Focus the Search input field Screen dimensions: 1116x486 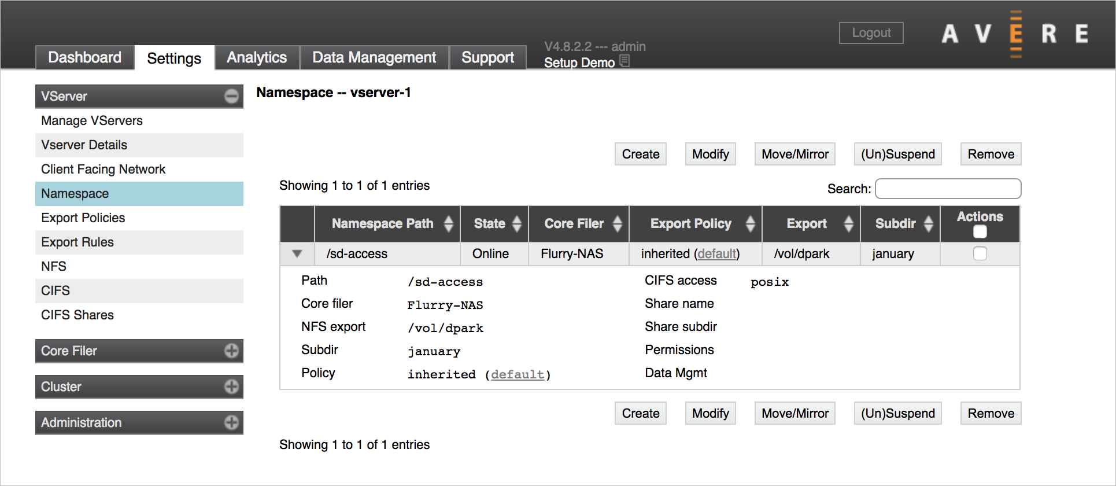coord(948,189)
